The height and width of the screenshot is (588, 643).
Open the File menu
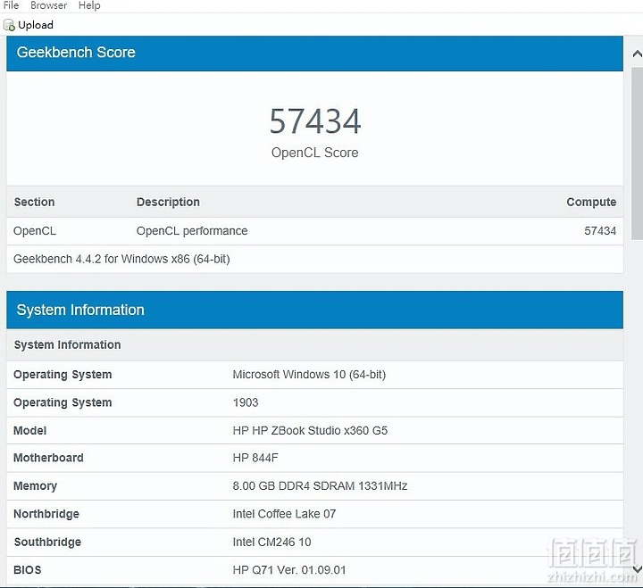[x=11, y=5]
